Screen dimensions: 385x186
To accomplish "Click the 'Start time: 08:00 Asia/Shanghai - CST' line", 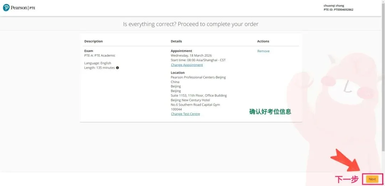I will [198, 60].
